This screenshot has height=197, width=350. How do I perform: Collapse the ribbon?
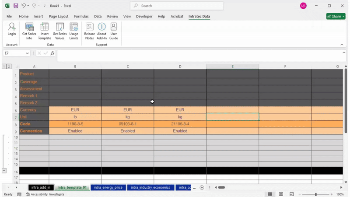pos(342,45)
